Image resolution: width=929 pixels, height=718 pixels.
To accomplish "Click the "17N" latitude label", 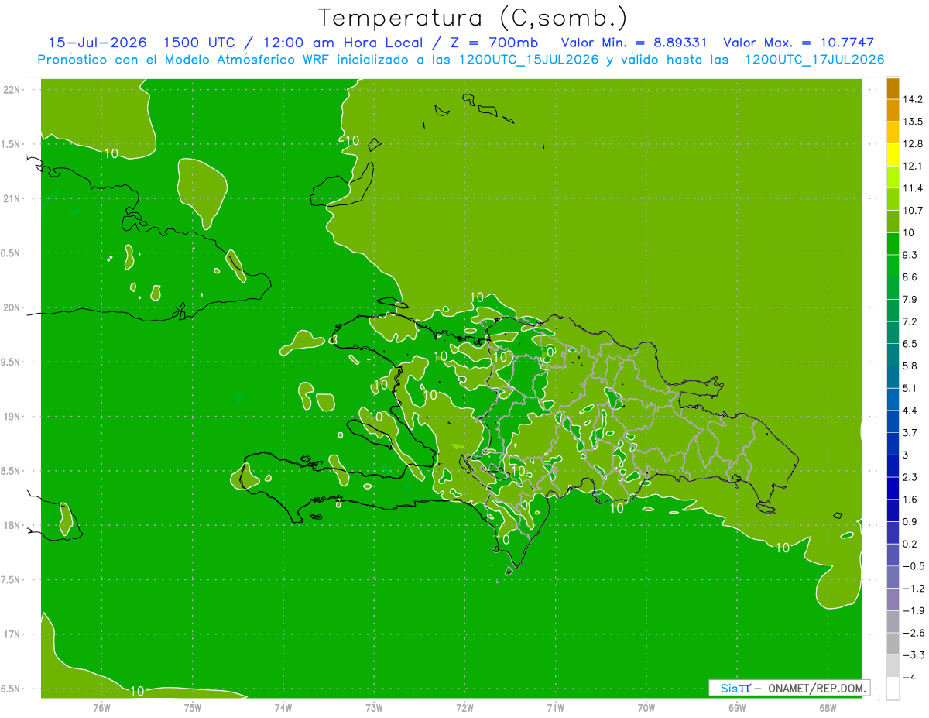I will (x=12, y=634).
